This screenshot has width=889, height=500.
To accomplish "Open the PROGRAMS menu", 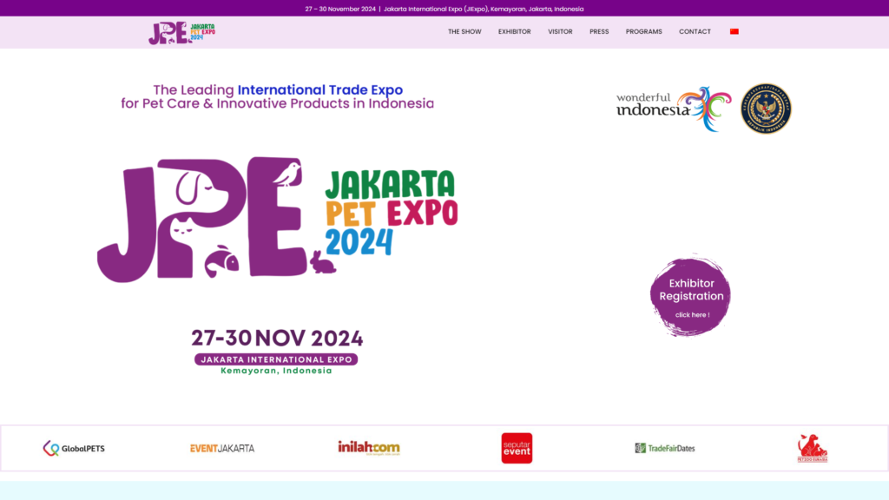I will coord(643,32).
